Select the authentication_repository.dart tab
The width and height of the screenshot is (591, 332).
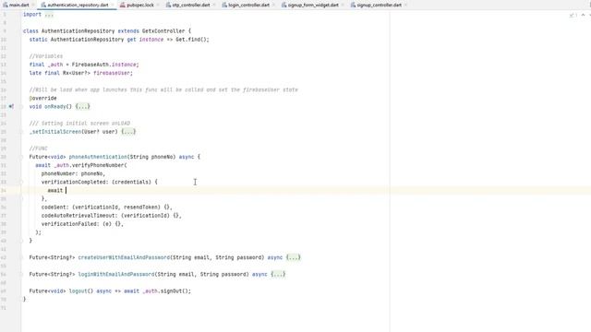(x=78, y=5)
